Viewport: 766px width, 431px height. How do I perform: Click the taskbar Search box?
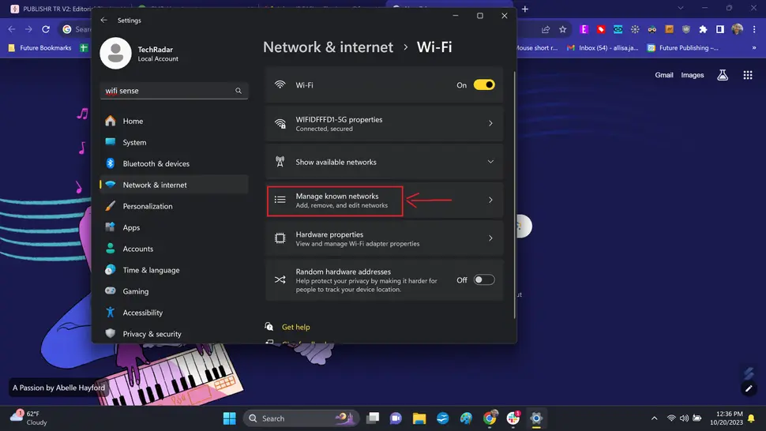point(301,418)
